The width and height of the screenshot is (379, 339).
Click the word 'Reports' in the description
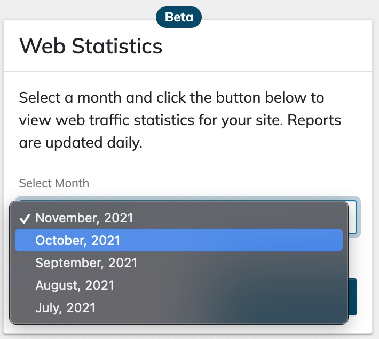click(313, 121)
